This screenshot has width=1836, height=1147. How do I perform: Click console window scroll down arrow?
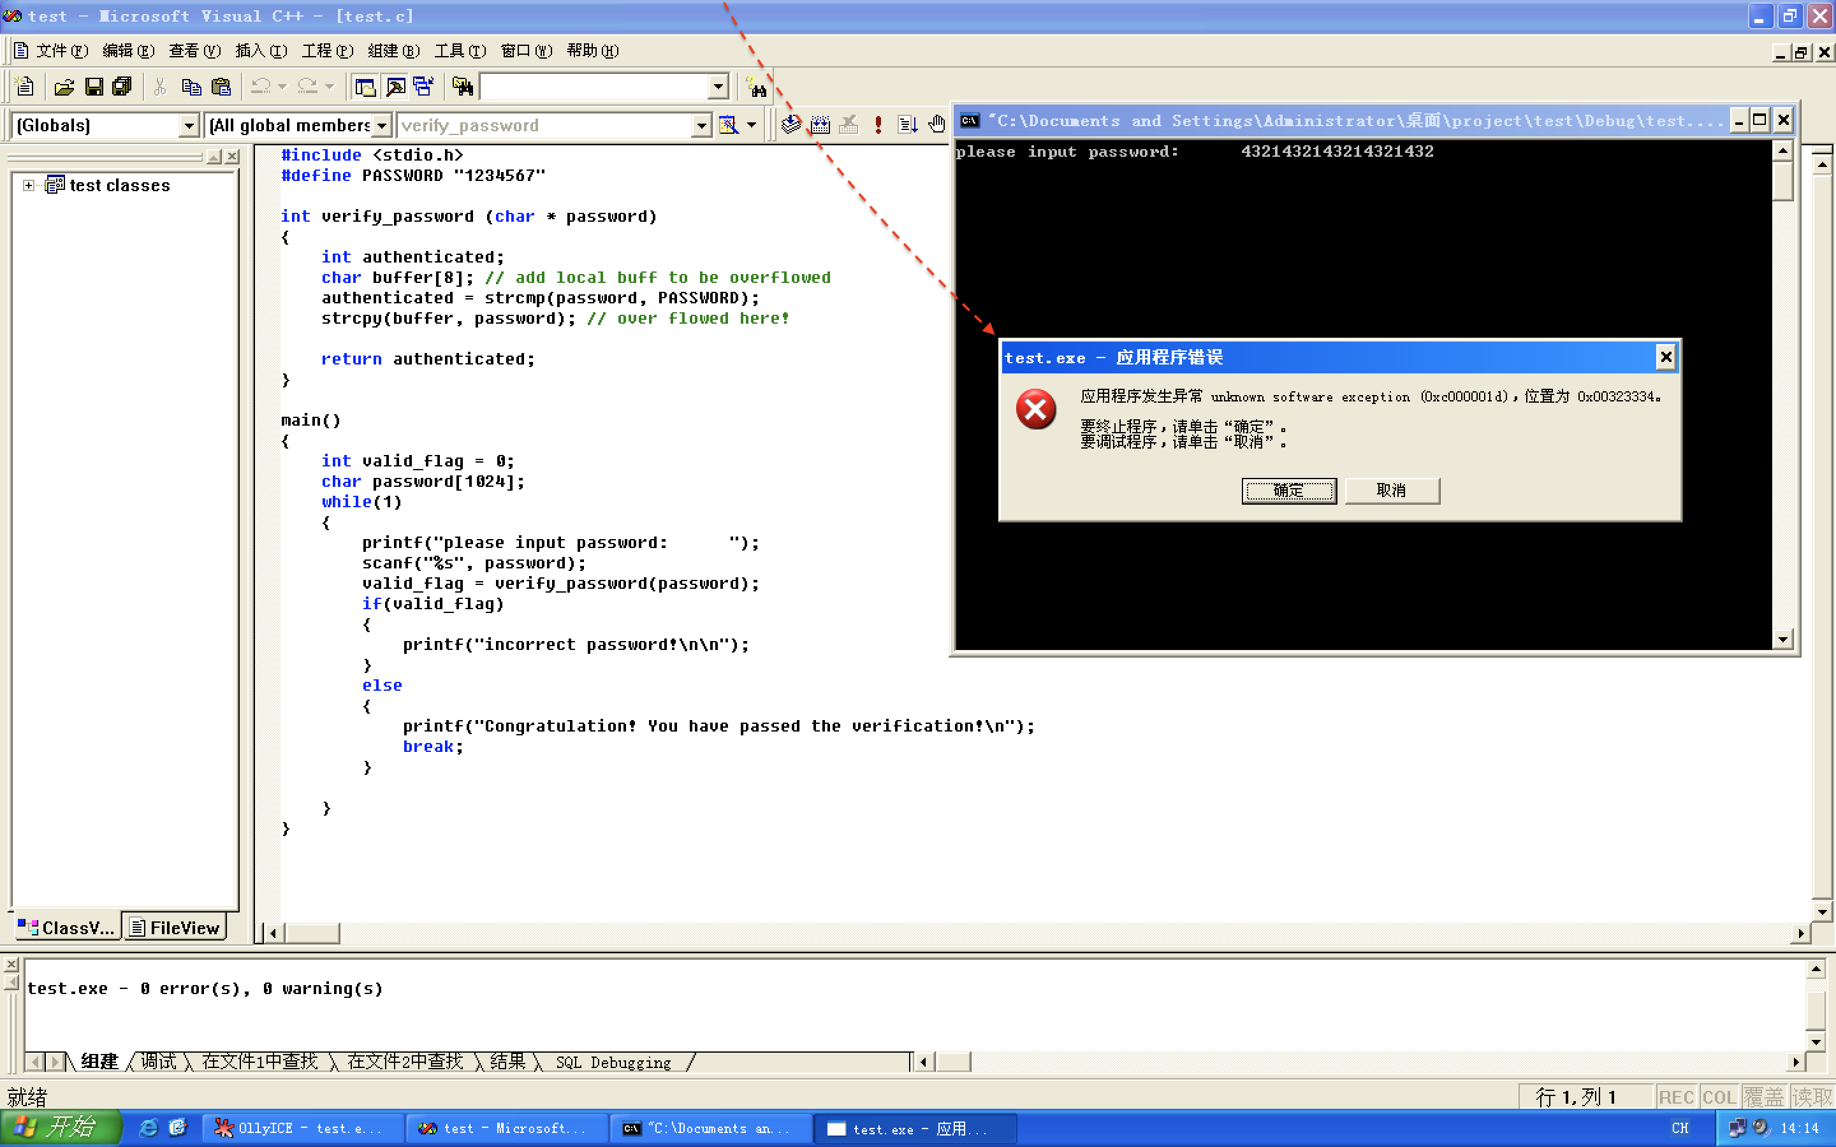pos(1783,640)
